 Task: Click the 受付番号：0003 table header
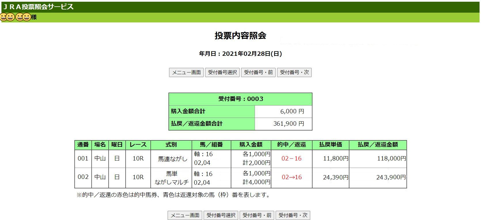(x=240, y=99)
